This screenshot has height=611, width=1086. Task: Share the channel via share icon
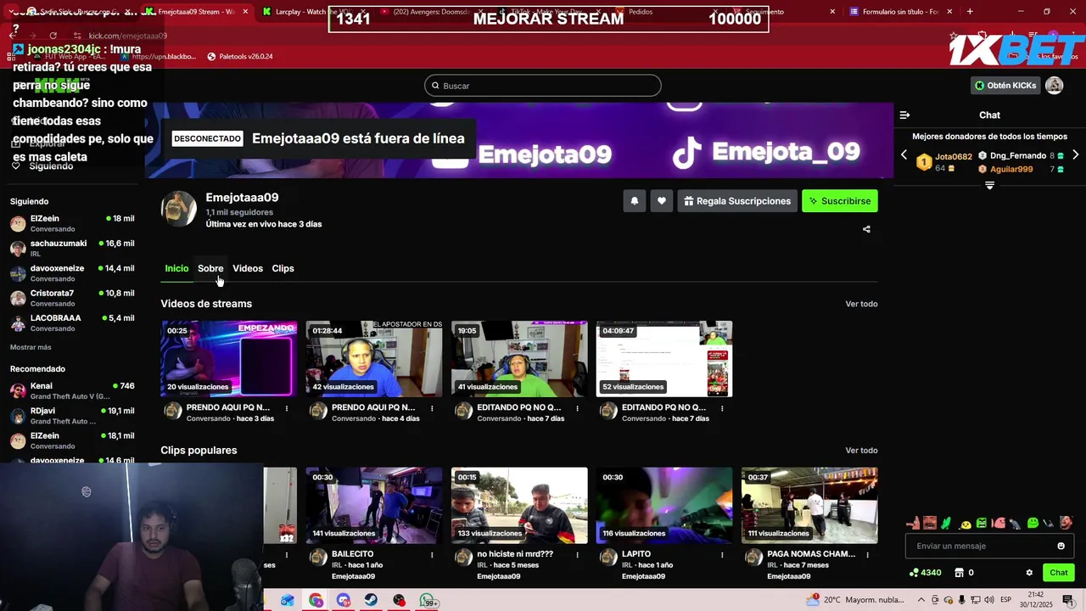866,229
